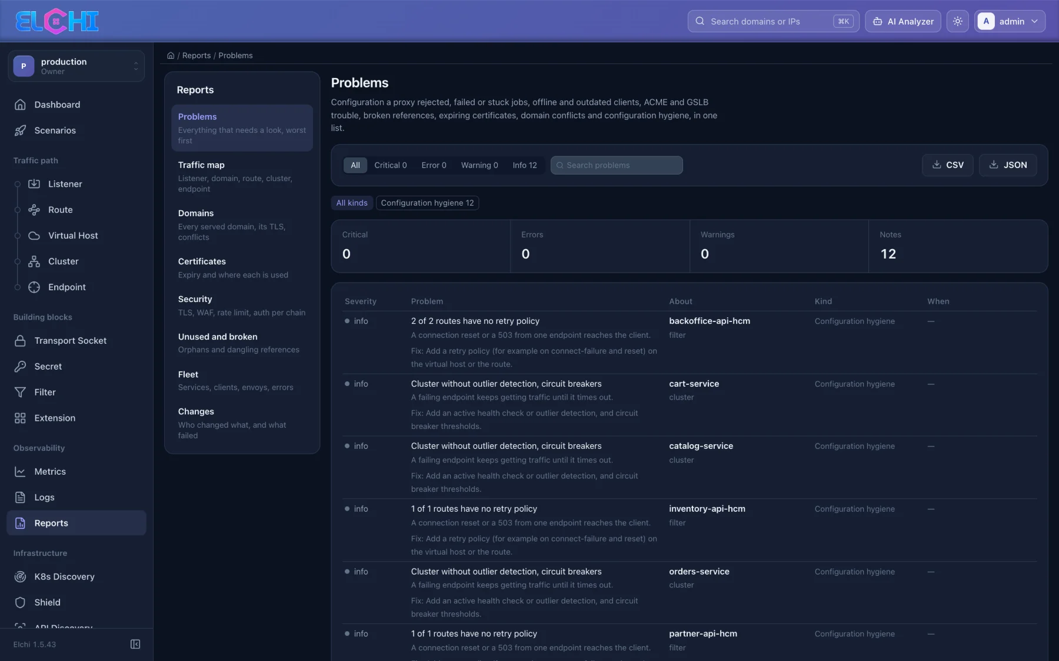Open the orders-service cluster link
Viewport: 1059px width, 661px height.
pyautogui.click(x=699, y=572)
